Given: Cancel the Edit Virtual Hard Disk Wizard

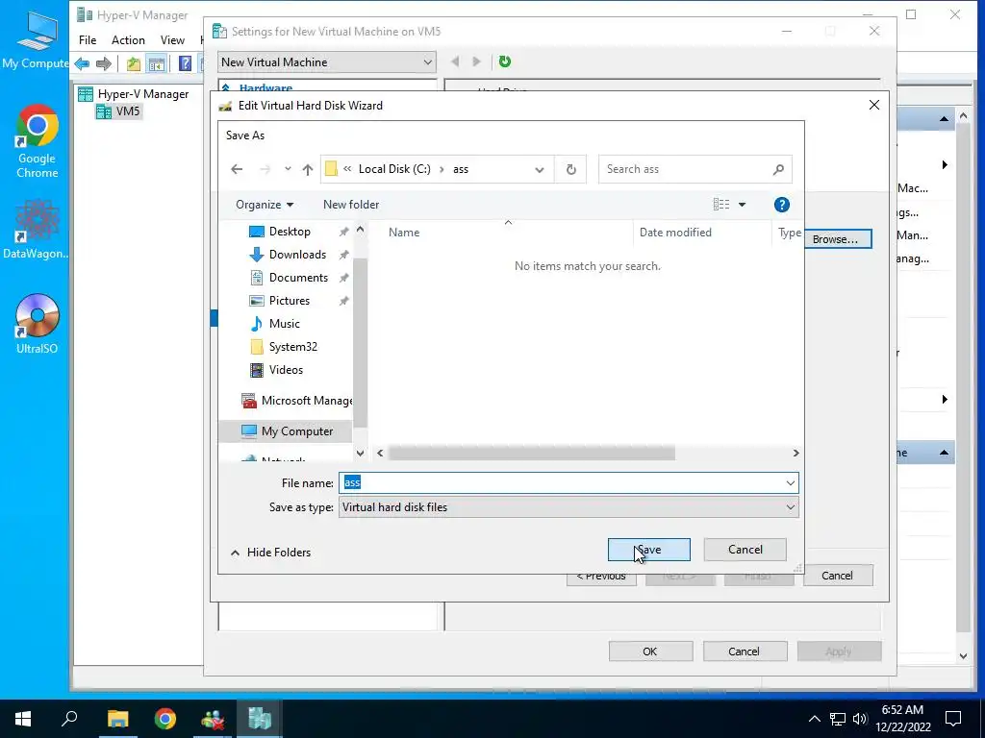Looking at the screenshot, I should pos(838,577).
